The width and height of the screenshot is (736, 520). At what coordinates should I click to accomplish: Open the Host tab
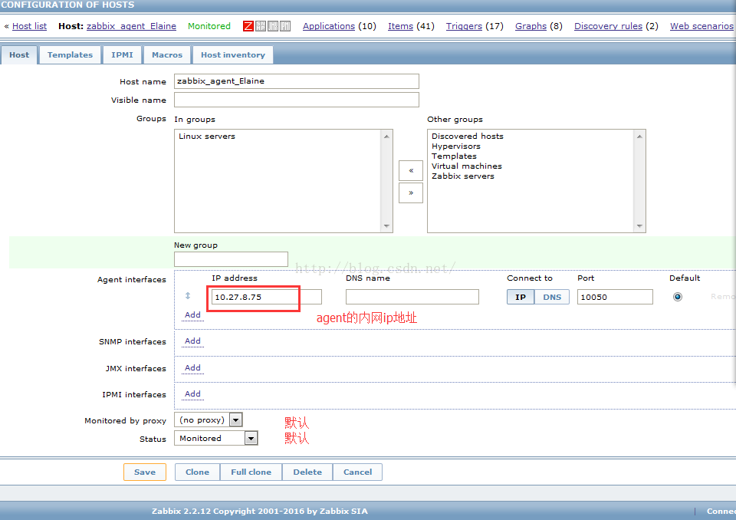(x=19, y=55)
